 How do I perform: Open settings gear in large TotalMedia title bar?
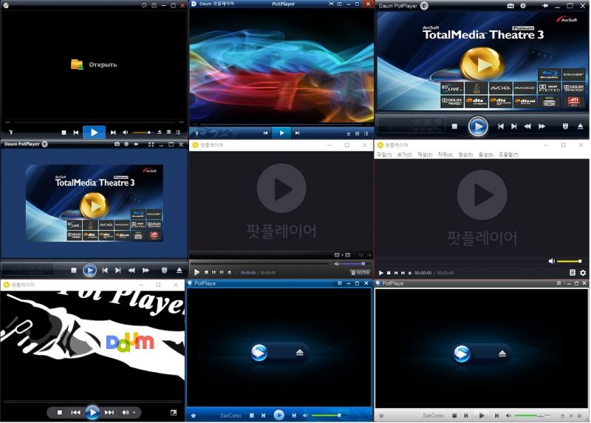523,6
